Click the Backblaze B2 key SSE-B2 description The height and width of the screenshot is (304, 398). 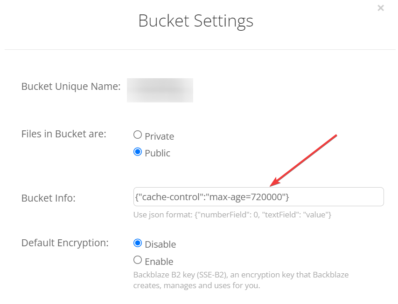241,280
